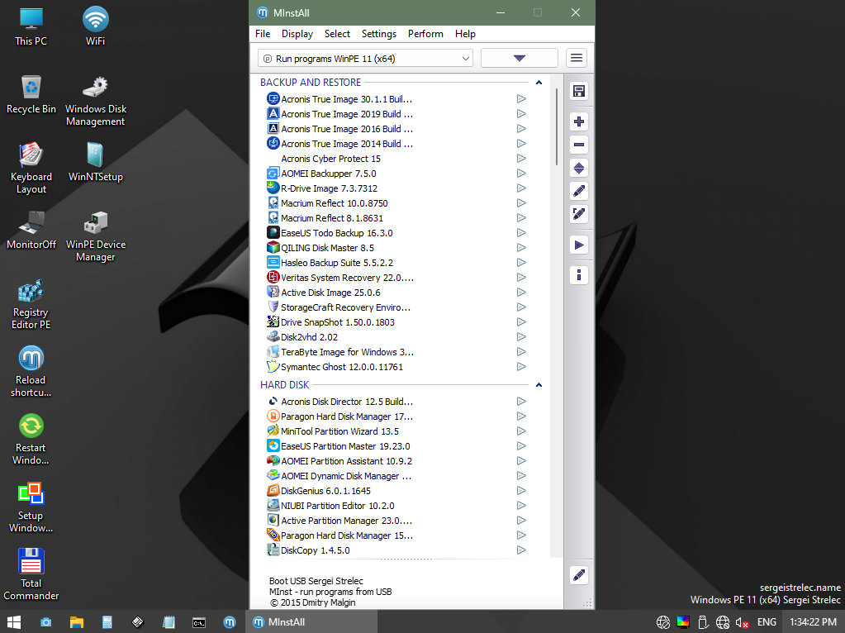Launch DiskGenius with its play arrow
This screenshot has height=633, width=845.
(521, 491)
